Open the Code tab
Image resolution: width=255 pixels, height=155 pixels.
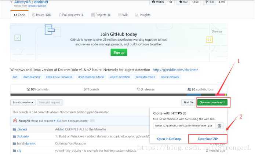point(19,15)
